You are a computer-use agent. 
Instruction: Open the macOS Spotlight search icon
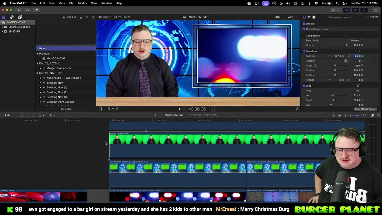(337, 3)
